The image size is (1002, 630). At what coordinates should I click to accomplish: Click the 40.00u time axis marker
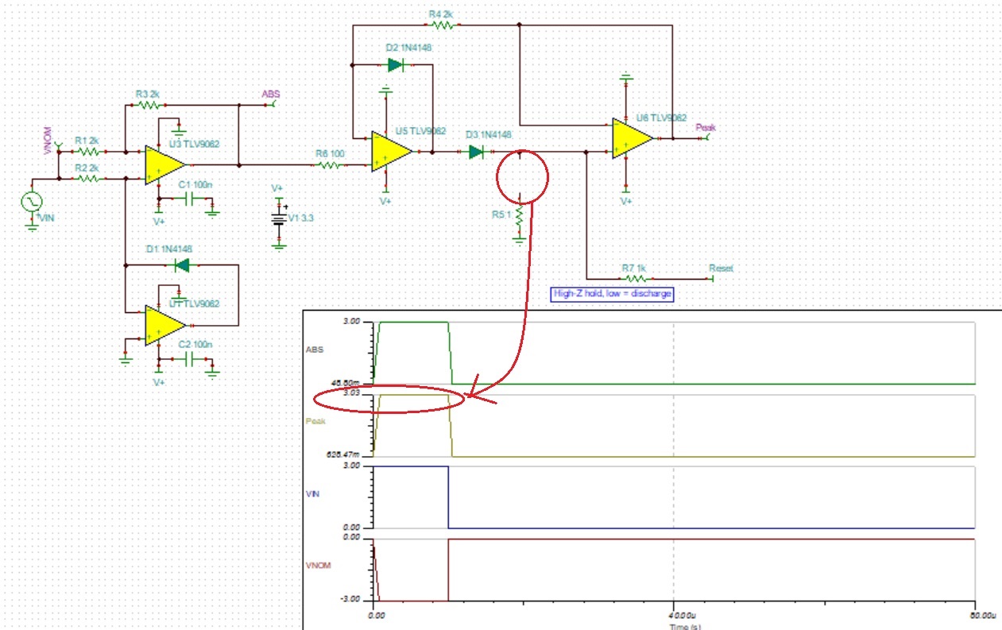[673, 615]
